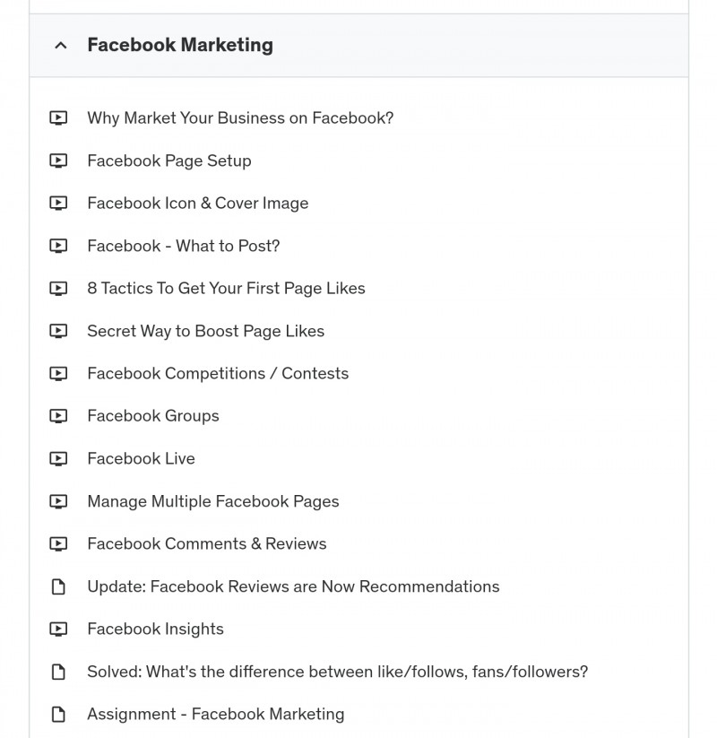Collapse the Facebook Marketing section chevron
Screen dimensions: 717x738
click(61, 46)
